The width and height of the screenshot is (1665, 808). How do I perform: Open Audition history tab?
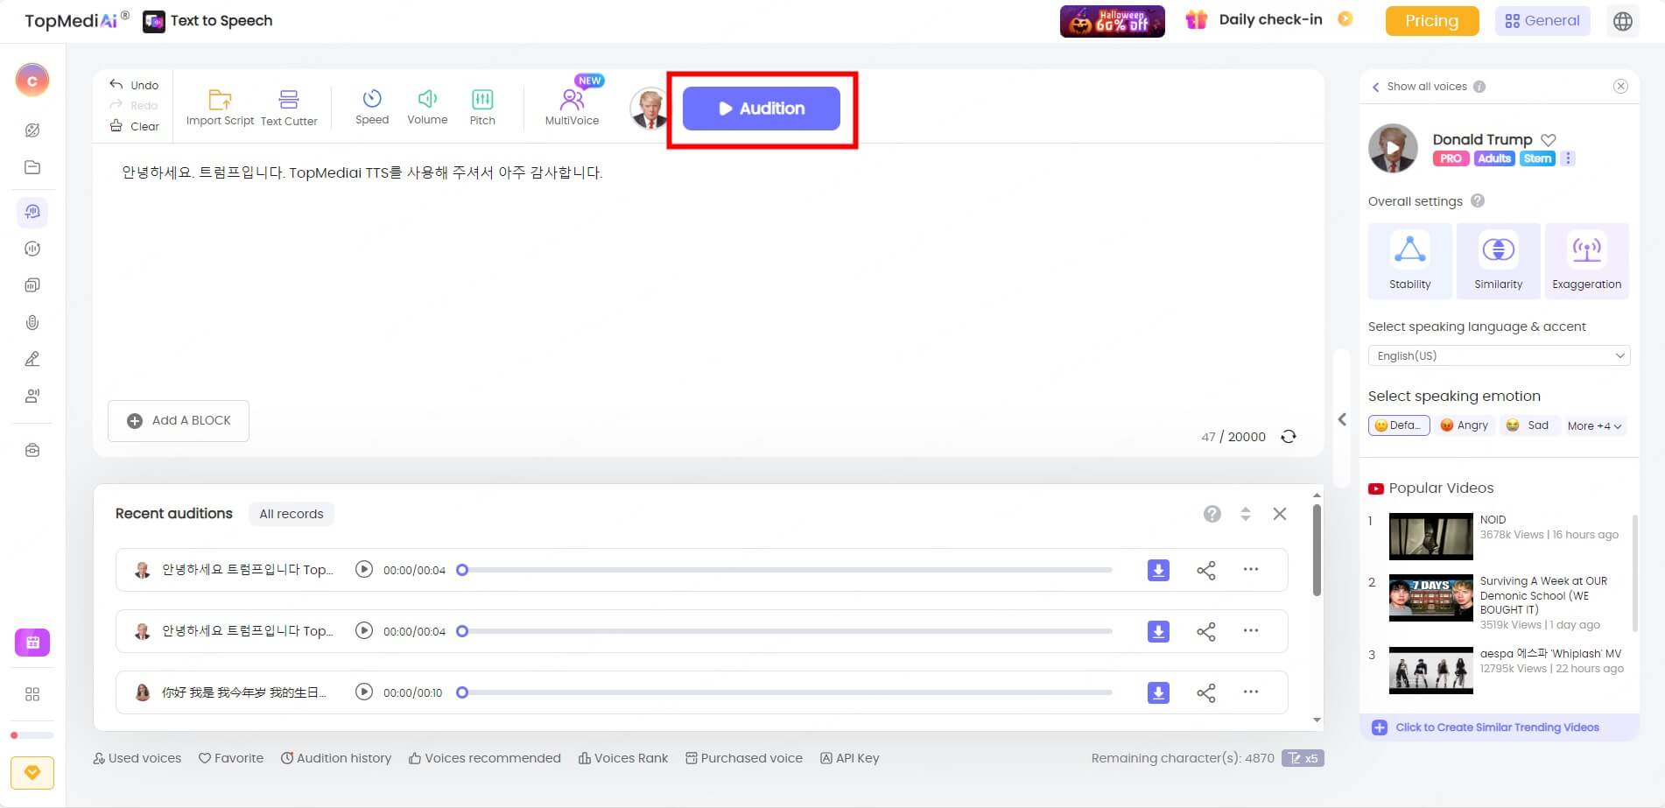pyautogui.click(x=336, y=758)
